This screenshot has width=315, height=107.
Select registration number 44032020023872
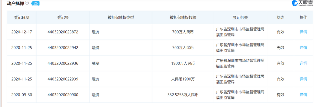[63, 32]
